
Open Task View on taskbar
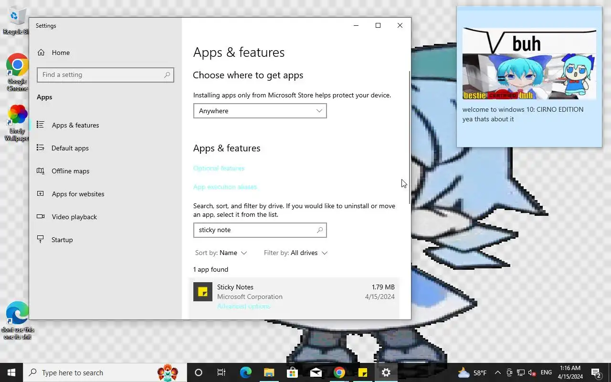(221, 372)
